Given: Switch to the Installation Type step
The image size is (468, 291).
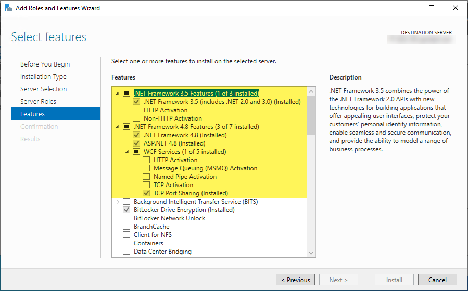Looking at the screenshot, I should [x=43, y=77].
